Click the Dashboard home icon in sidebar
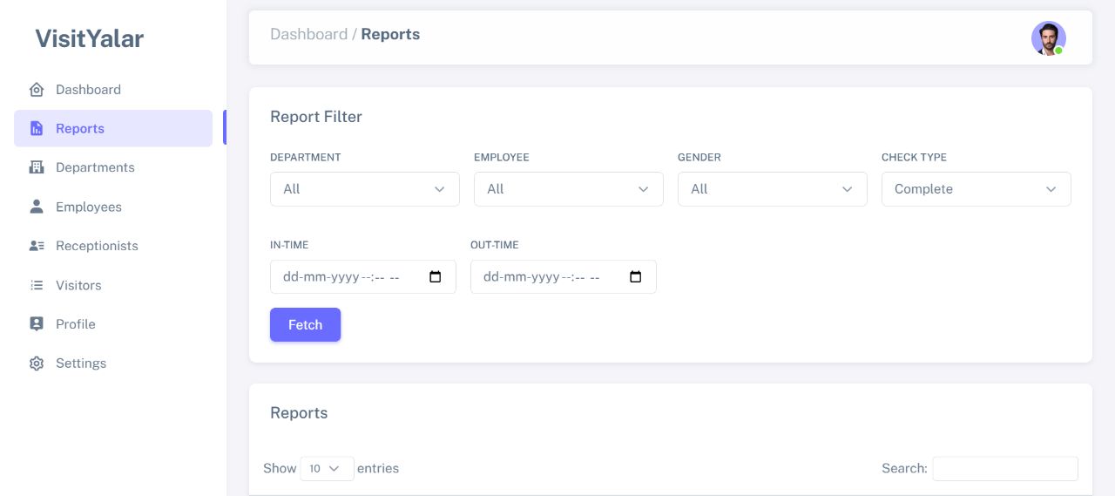 click(37, 90)
